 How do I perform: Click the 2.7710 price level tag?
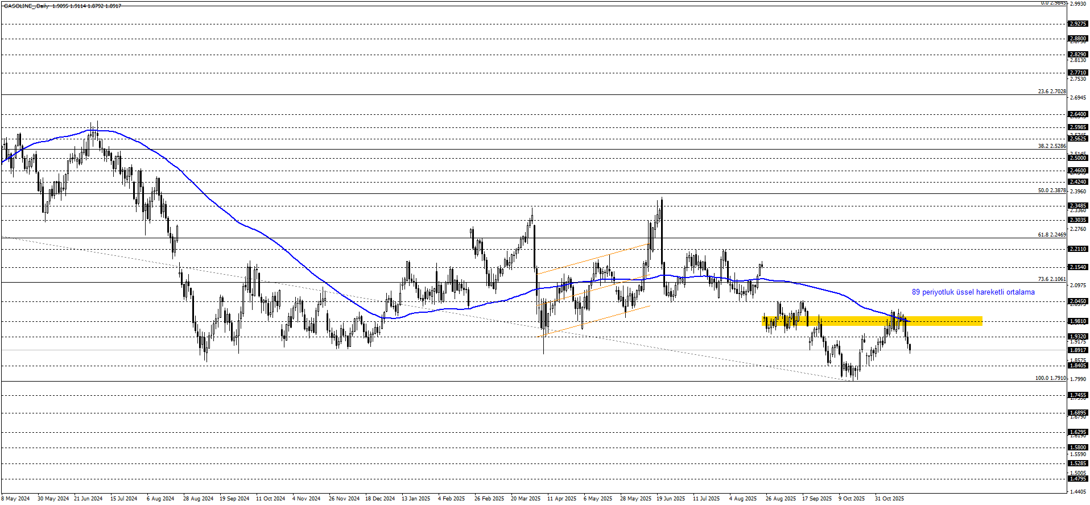point(1078,73)
